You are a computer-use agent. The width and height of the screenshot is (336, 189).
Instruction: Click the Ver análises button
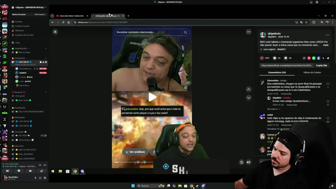point(135,152)
